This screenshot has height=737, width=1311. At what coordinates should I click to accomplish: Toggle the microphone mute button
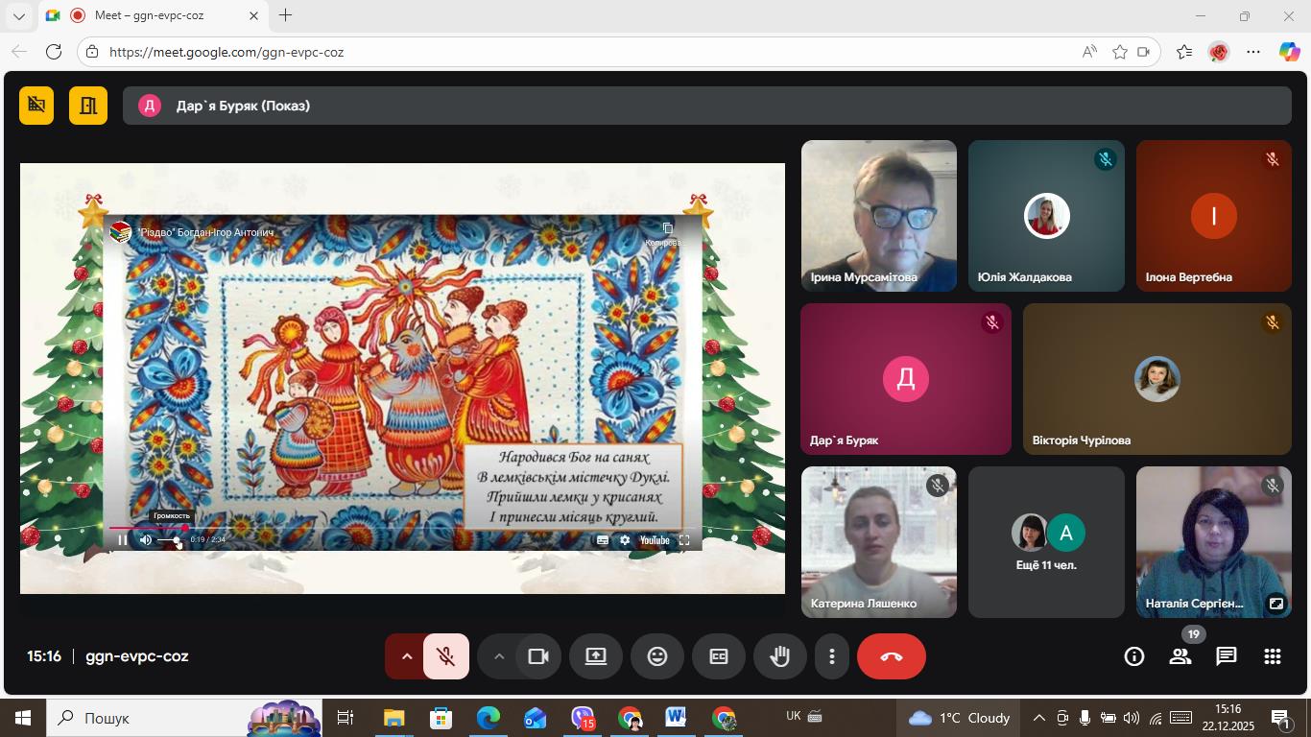446,656
